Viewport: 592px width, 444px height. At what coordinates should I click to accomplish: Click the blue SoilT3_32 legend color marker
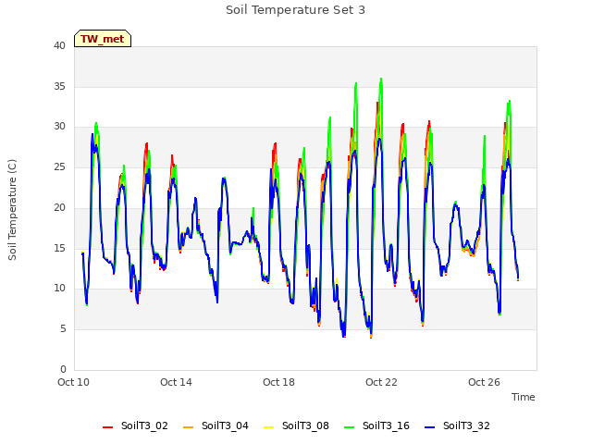pos(429,427)
